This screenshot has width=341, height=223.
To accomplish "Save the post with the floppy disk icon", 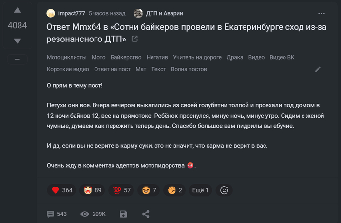I will (x=123, y=214).
